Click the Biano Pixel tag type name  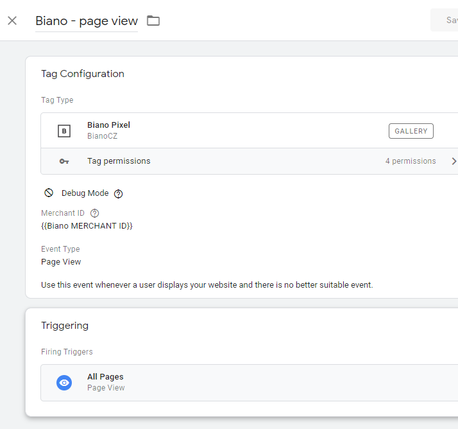click(108, 125)
